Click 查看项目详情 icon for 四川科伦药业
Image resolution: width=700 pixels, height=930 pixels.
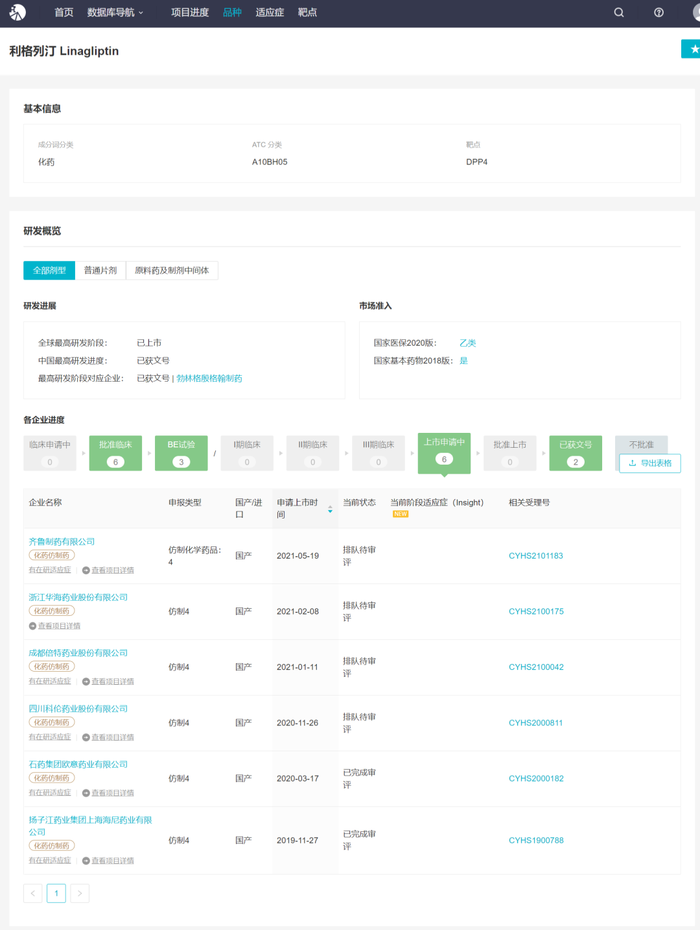pyautogui.click(x=86, y=738)
